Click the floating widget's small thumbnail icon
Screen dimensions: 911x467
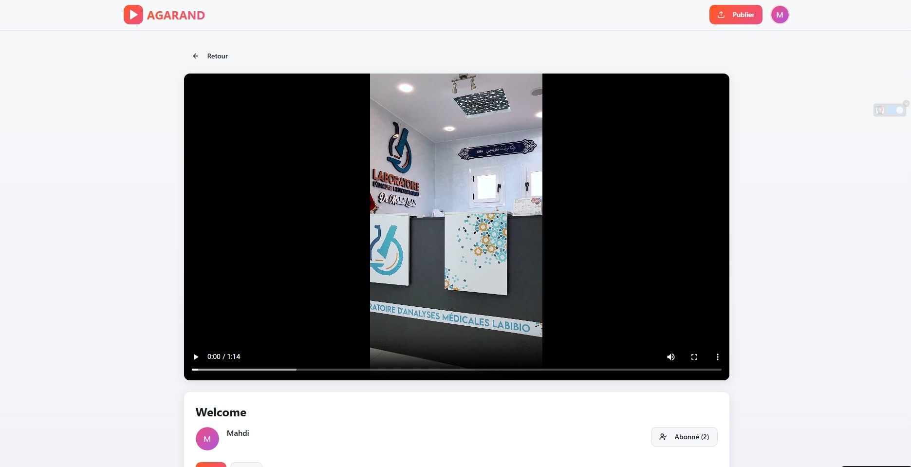pyautogui.click(x=880, y=110)
